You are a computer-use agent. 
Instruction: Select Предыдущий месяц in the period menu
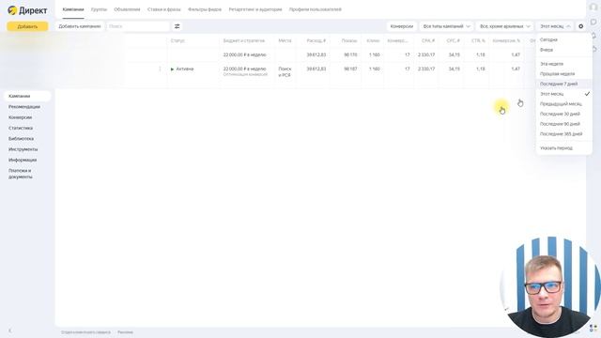click(x=563, y=104)
